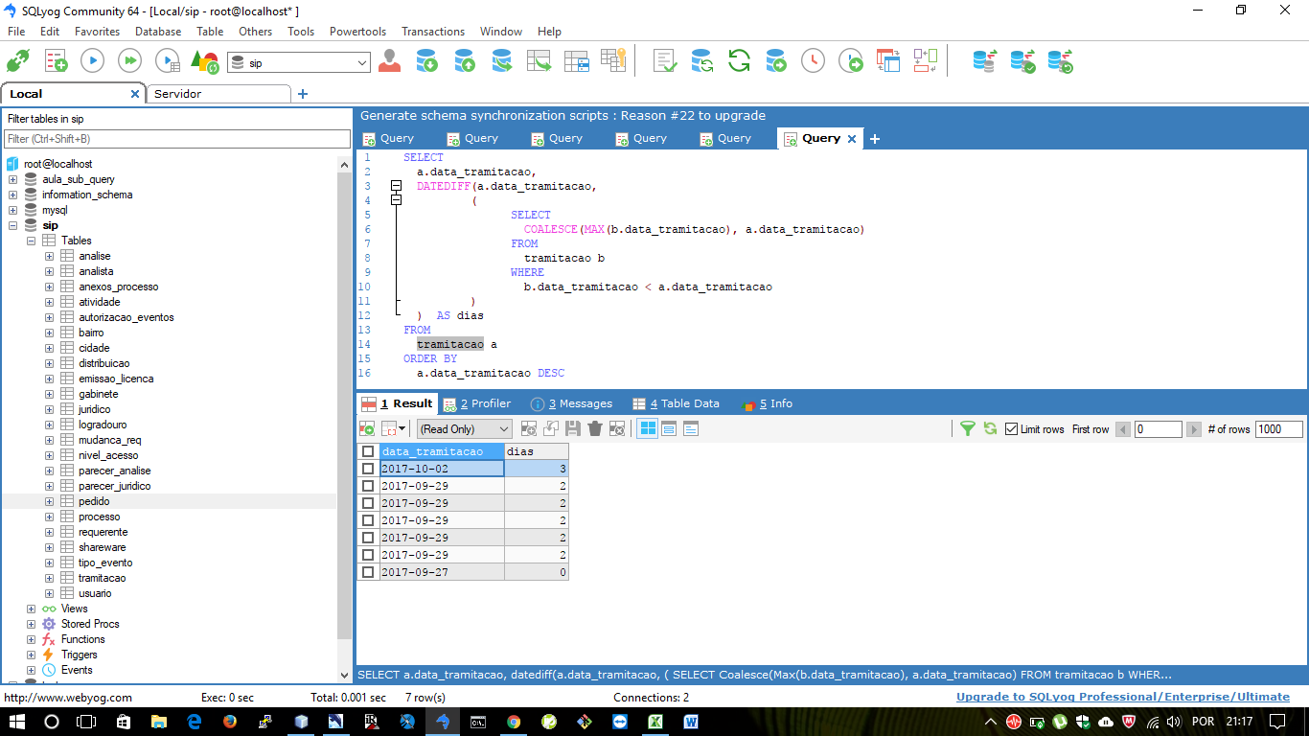Screen dimensions: 1309x736
Task: Open the Read Only mode dropdown
Action: (464, 429)
